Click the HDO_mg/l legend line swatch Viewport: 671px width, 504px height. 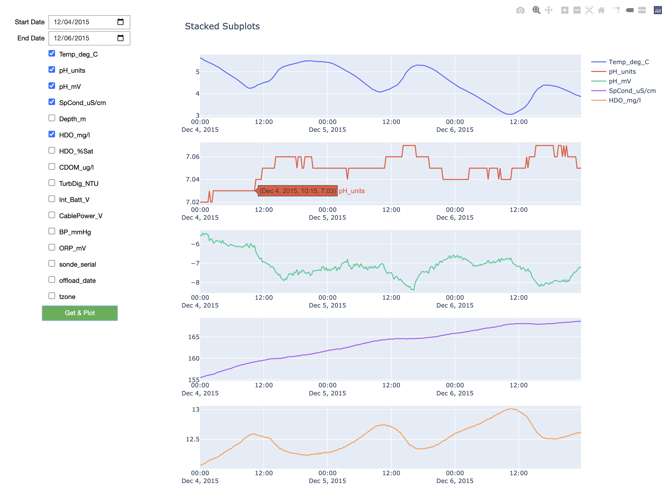pyautogui.click(x=598, y=100)
